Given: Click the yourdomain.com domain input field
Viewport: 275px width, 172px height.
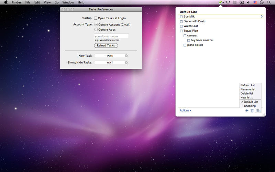Looking at the screenshot, I should click(111, 36).
